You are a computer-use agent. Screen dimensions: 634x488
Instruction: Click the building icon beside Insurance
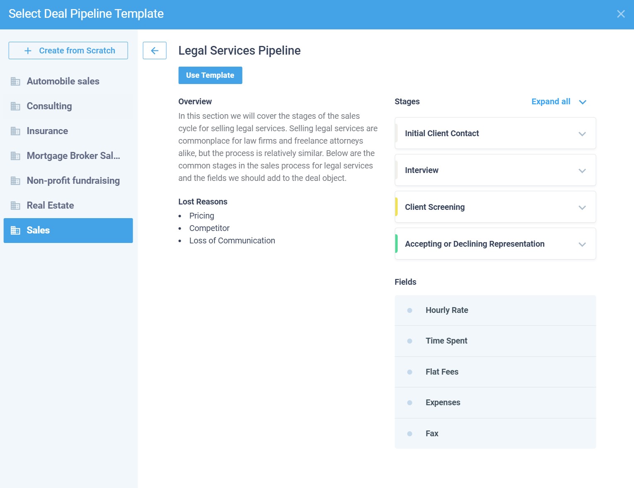pos(15,131)
